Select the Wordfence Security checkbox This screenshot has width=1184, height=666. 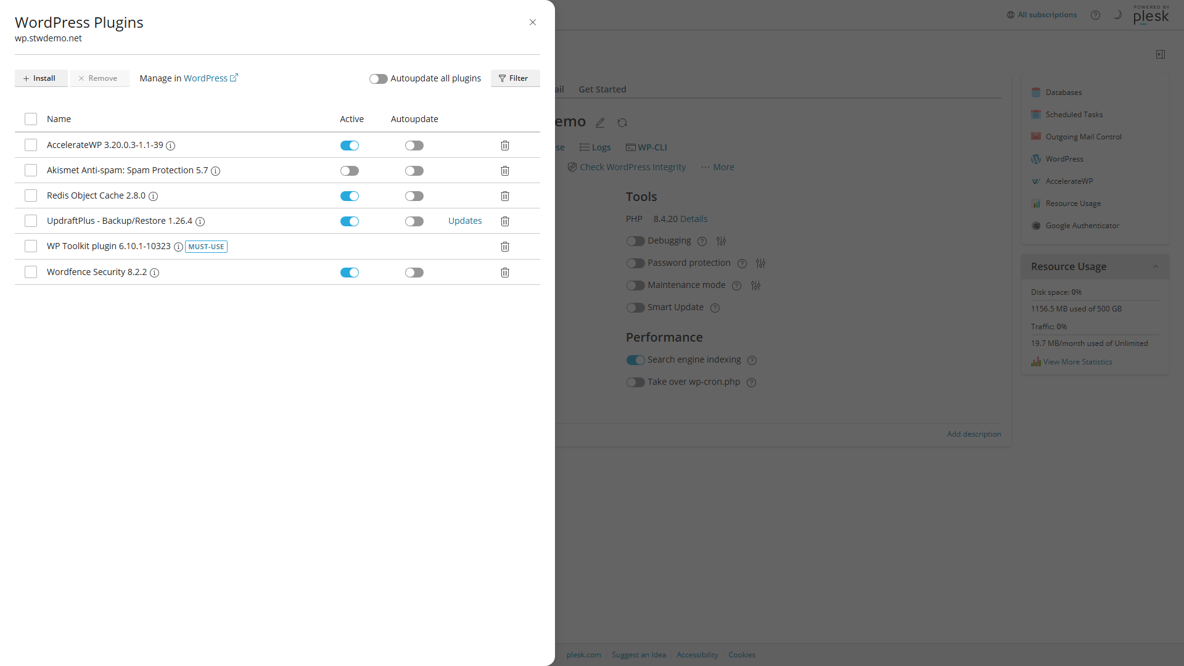click(x=31, y=272)
